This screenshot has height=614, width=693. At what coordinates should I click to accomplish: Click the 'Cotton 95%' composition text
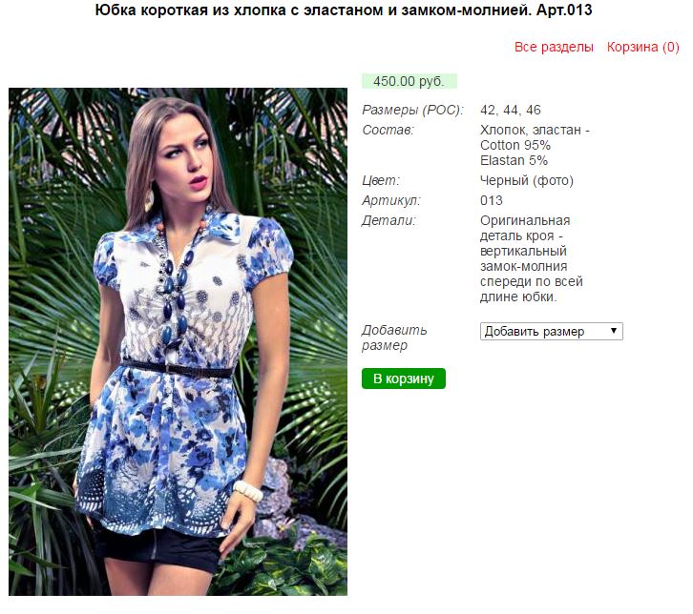[514, 145]
